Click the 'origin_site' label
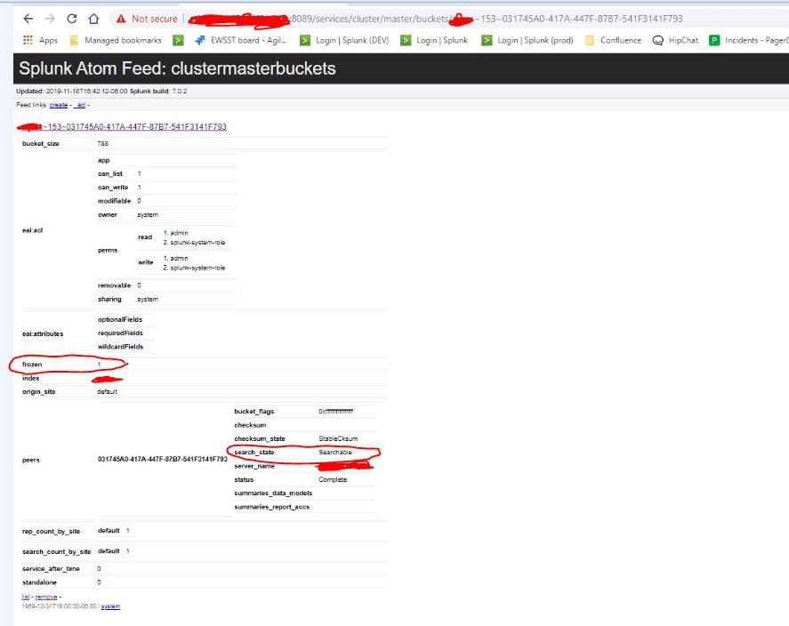This screenshot has height=626, width=789. (x=39, y=391)
